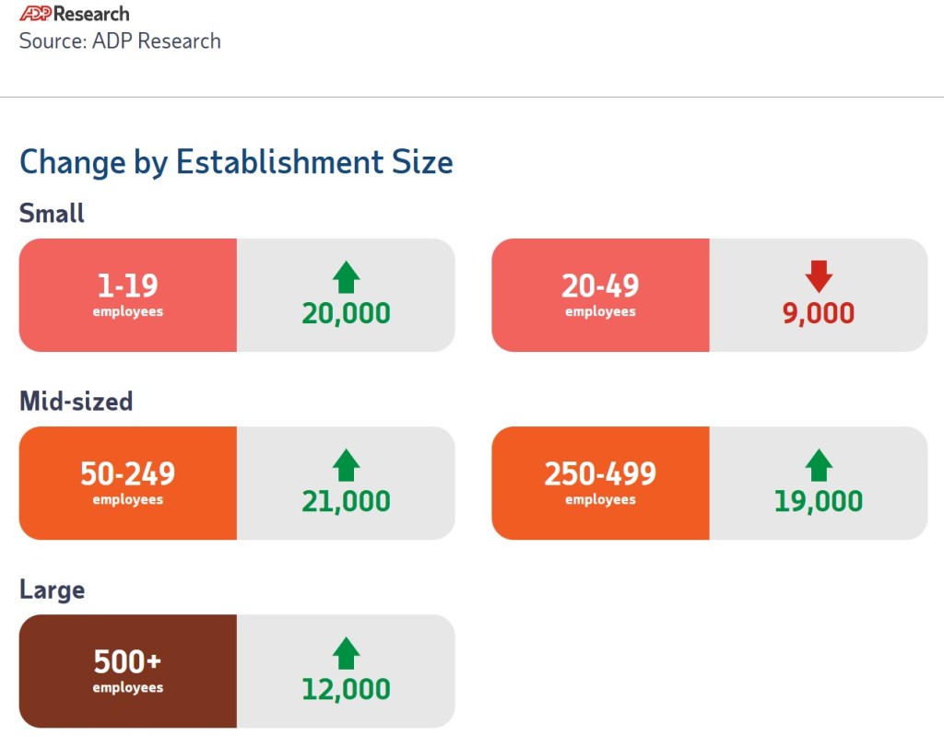Select the 250-499 employees orange tile
Screen dimensions: 944x747
pos(600,484)
